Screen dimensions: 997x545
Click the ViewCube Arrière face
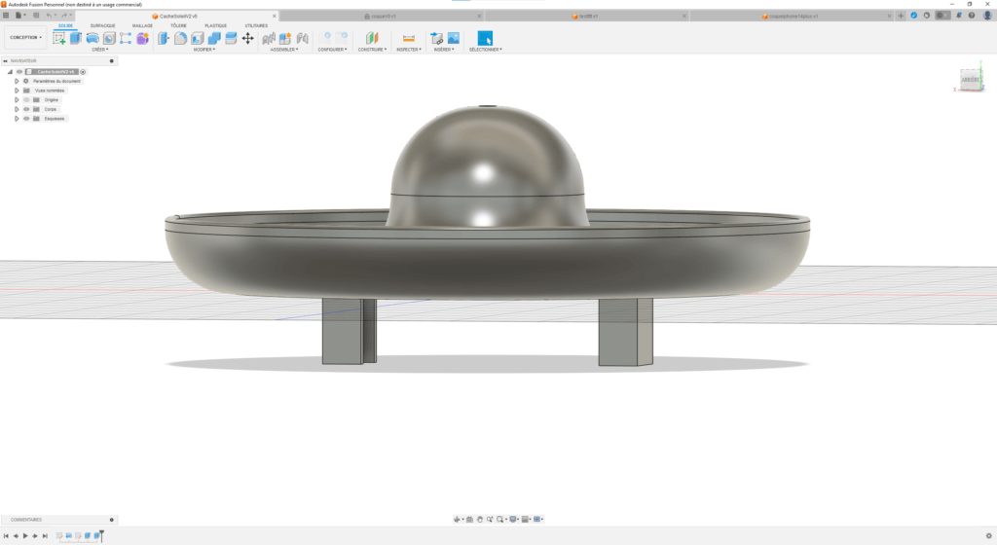[971, 80]
